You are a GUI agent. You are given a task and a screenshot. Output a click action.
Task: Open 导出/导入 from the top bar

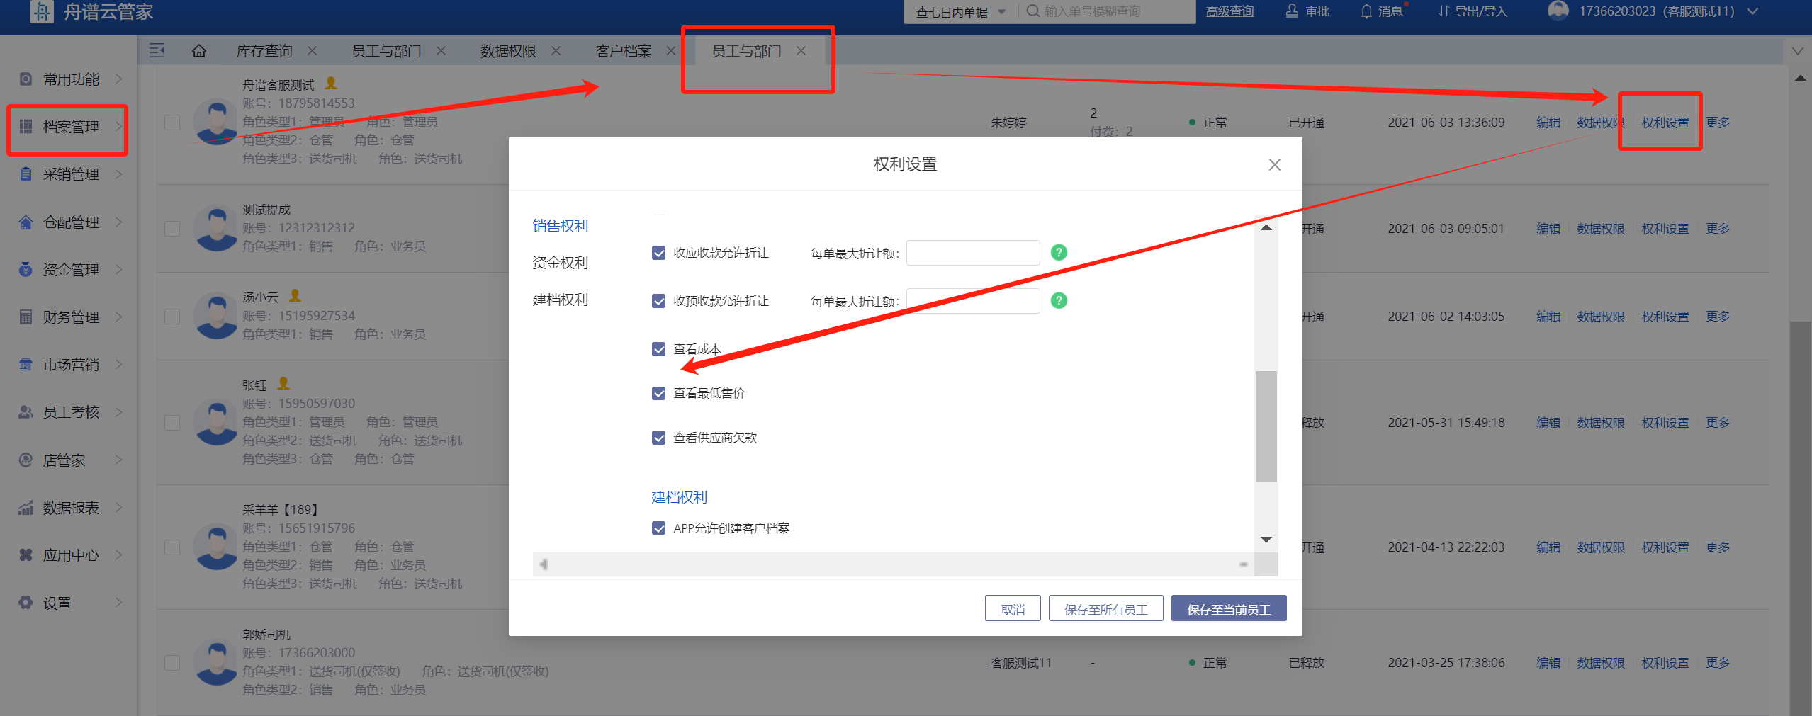pyautogui.click(x=1473, y=11)
